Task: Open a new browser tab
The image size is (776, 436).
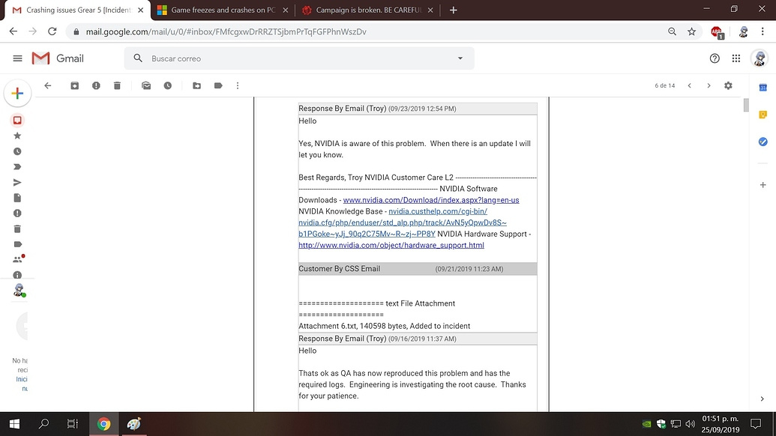Action: [454, 10]
